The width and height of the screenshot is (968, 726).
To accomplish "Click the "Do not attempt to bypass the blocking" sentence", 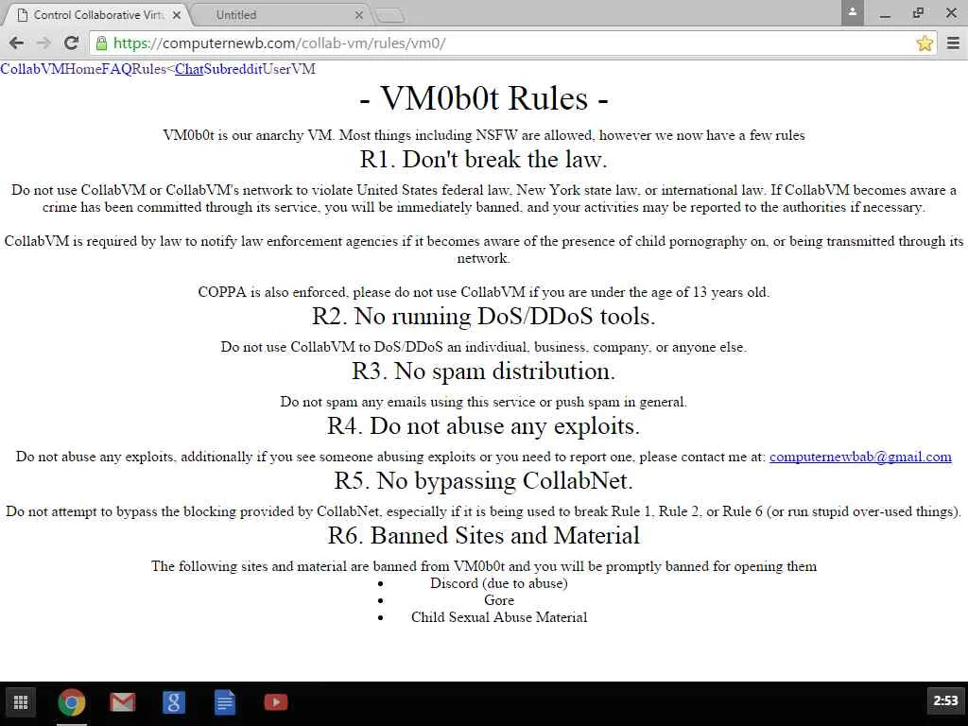I will coord(484,511).
